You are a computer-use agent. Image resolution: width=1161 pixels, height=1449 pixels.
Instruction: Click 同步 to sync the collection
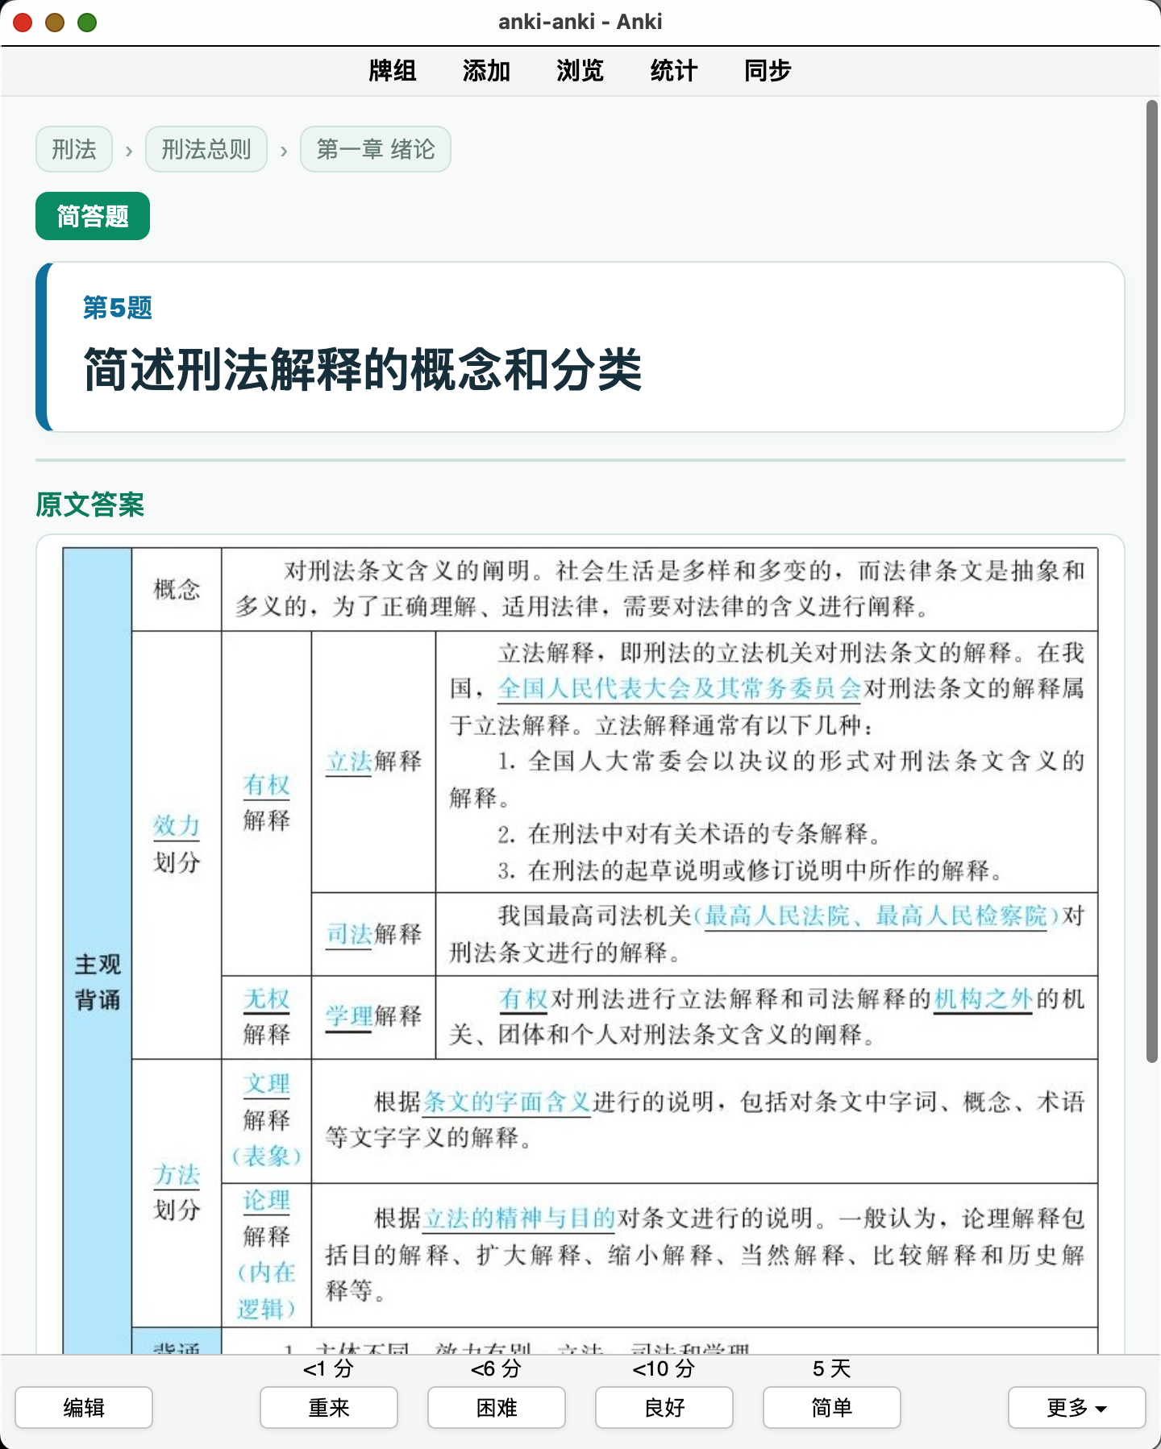768,71
